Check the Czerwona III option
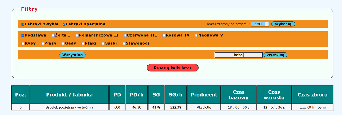Viewport: 342px width, 115px height. pyautogui.click(x=125, y=35)
